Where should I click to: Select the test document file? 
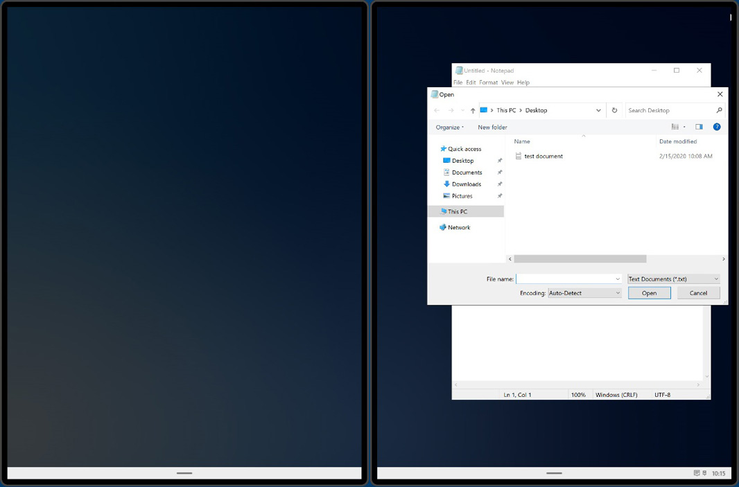coord(543,157)
